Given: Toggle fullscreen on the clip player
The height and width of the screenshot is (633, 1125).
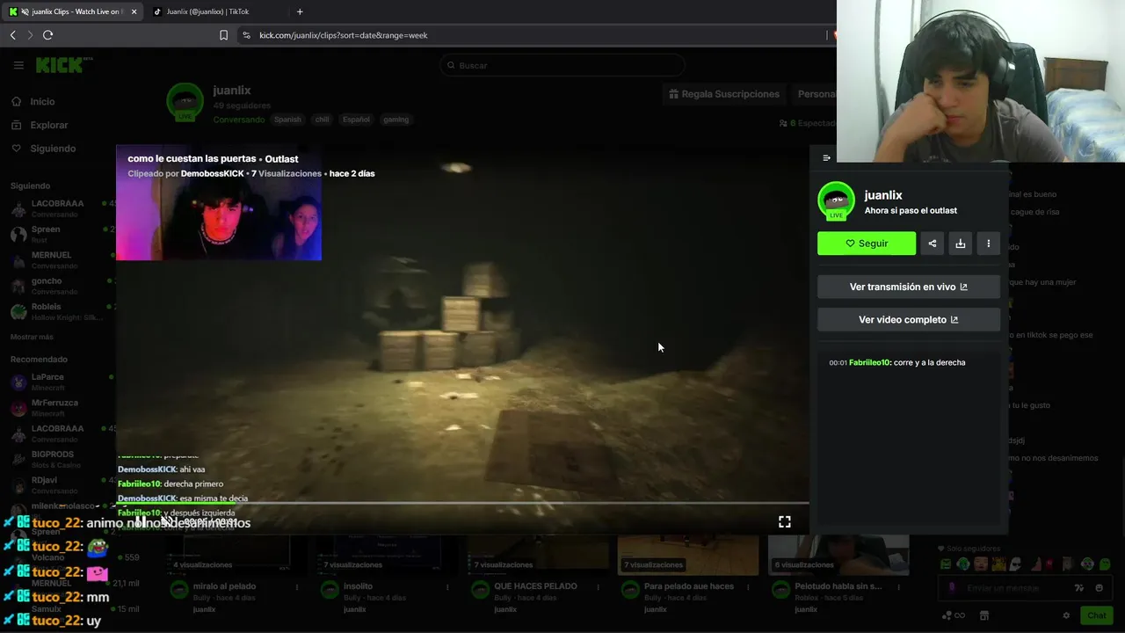Looking at the screenshot, I should [784, 522].
